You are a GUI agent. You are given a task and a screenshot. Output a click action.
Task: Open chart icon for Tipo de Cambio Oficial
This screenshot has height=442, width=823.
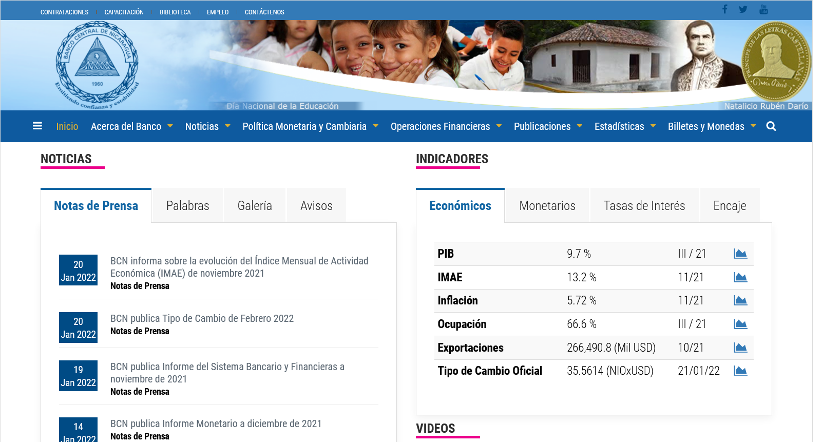pyautogui.click(x=740, y=371)
